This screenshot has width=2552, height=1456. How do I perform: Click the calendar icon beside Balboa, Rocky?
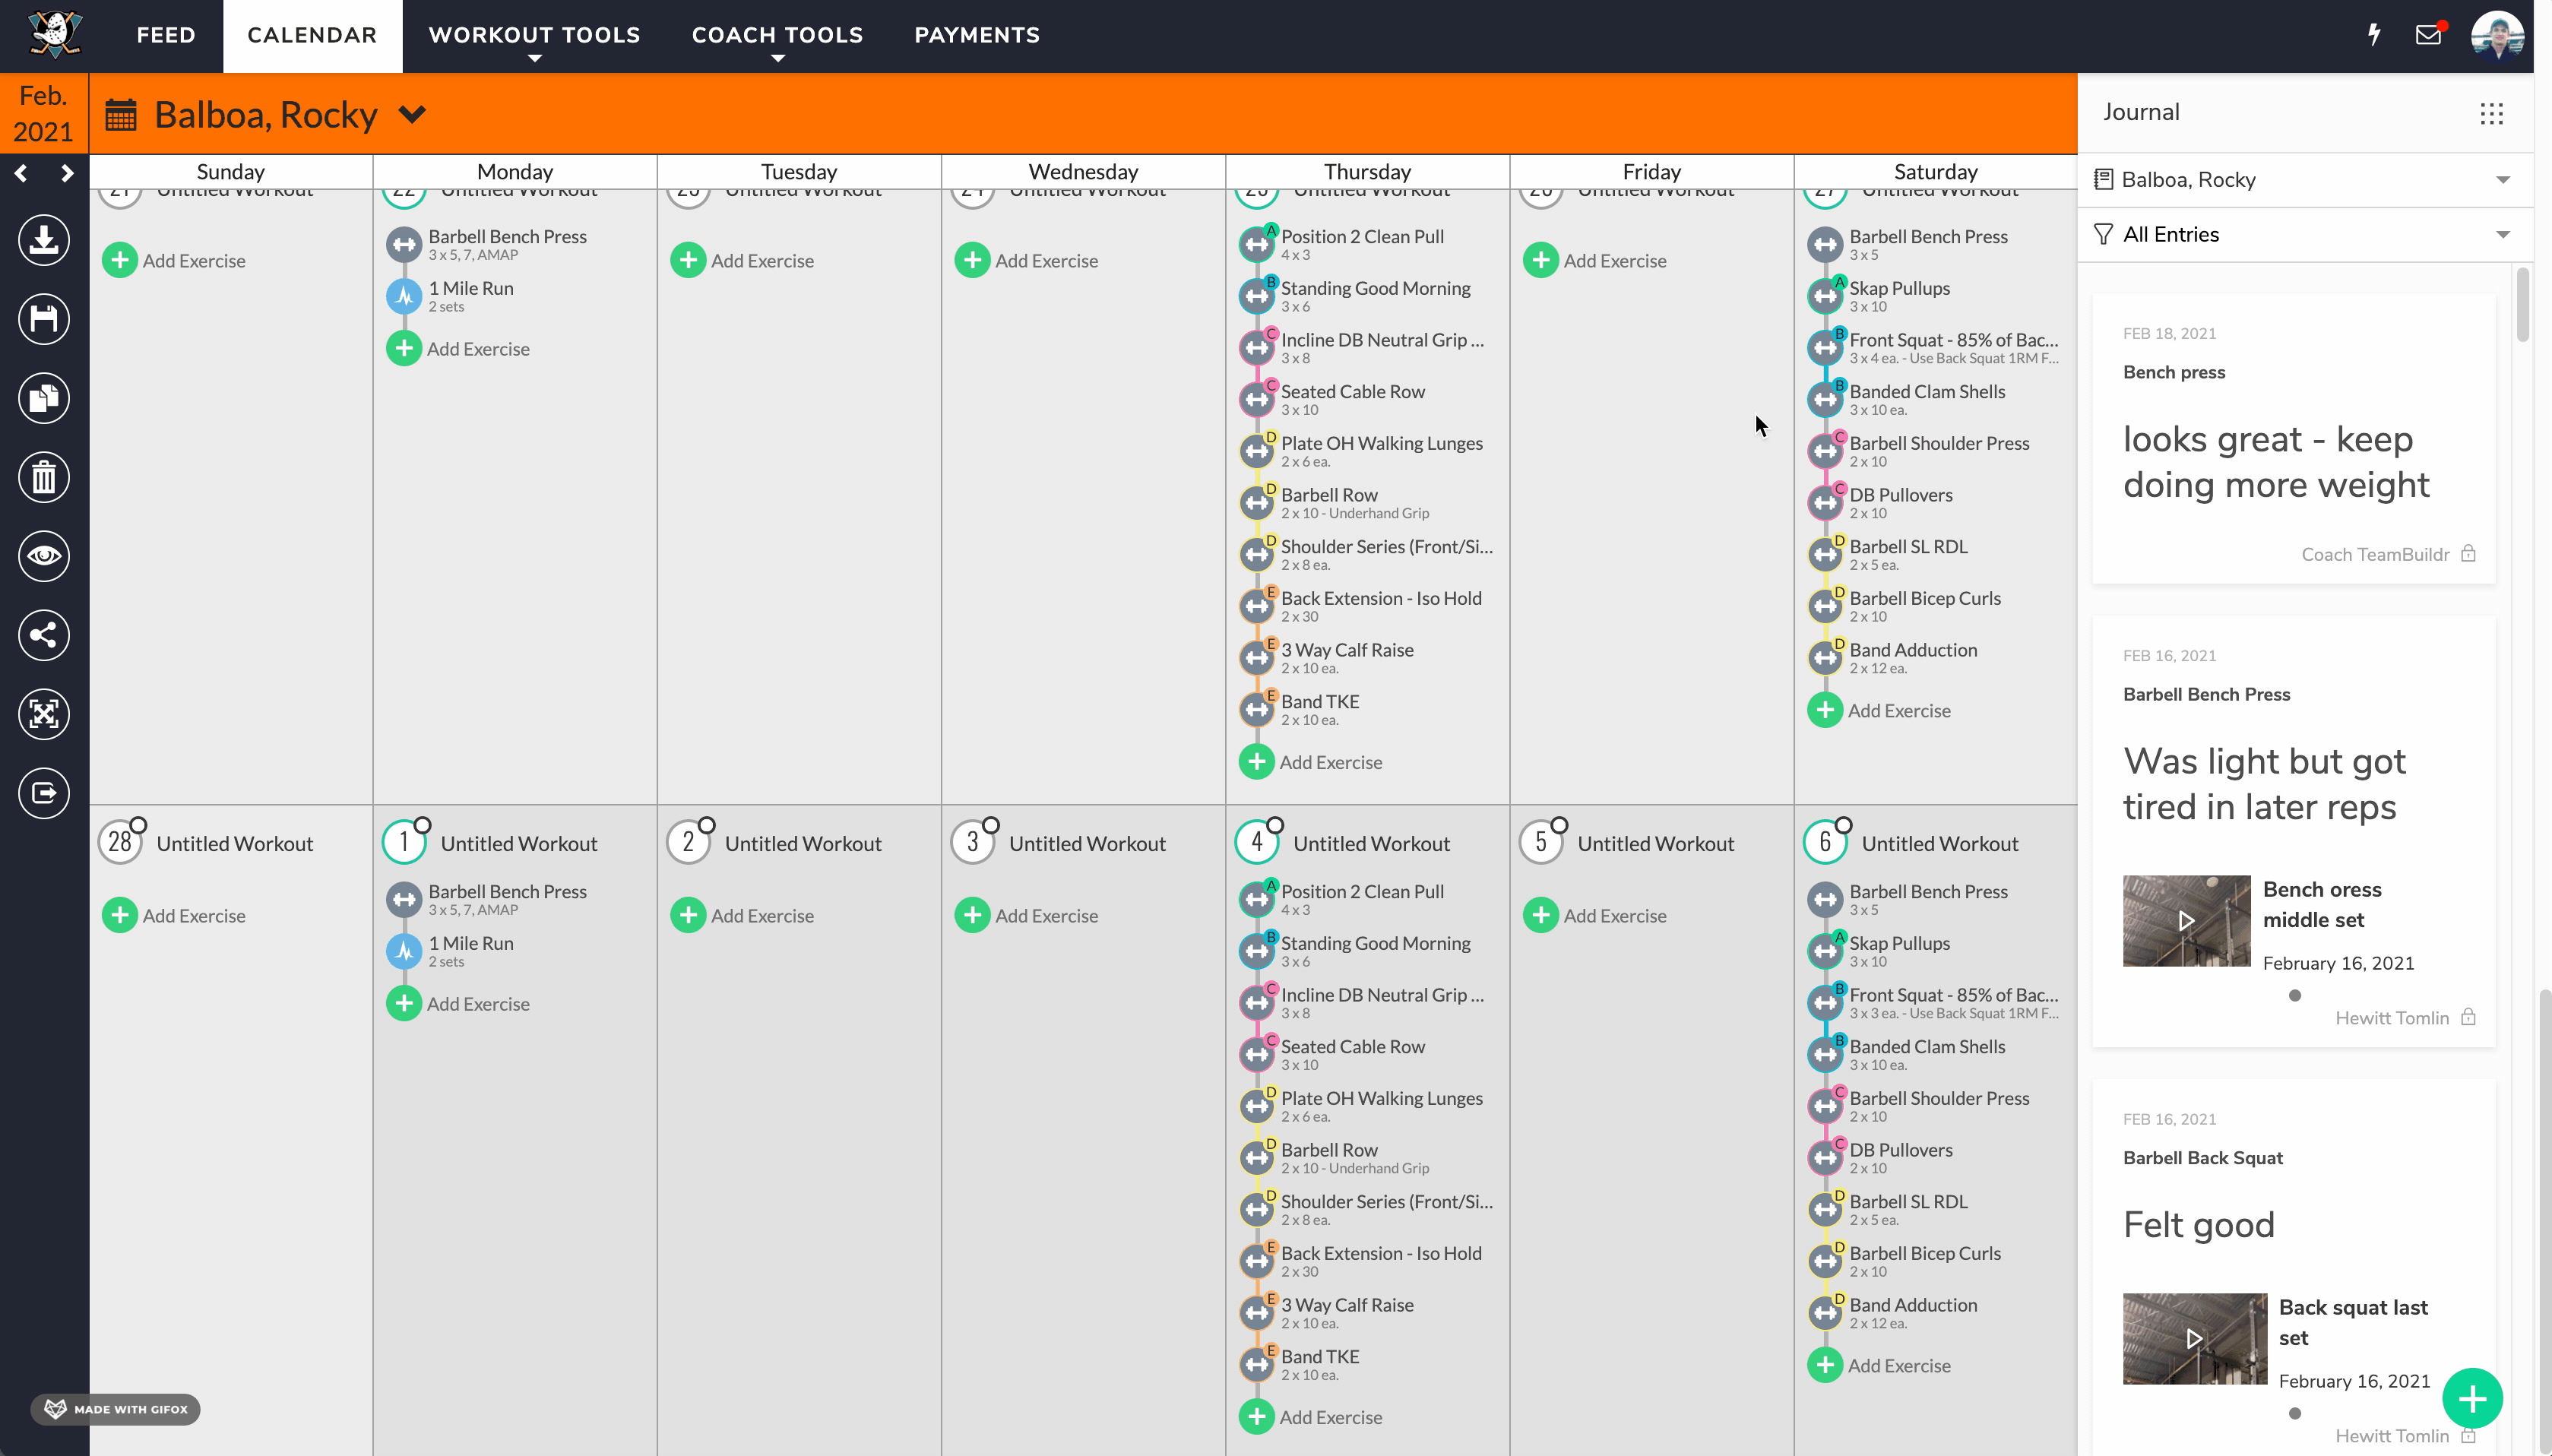click(121, 115)
